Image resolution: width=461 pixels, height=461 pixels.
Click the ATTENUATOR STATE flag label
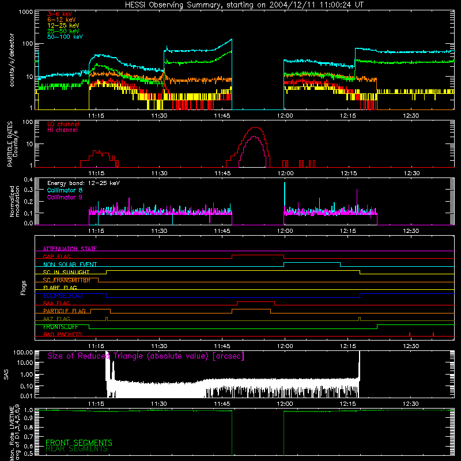(x=70, y=249)
